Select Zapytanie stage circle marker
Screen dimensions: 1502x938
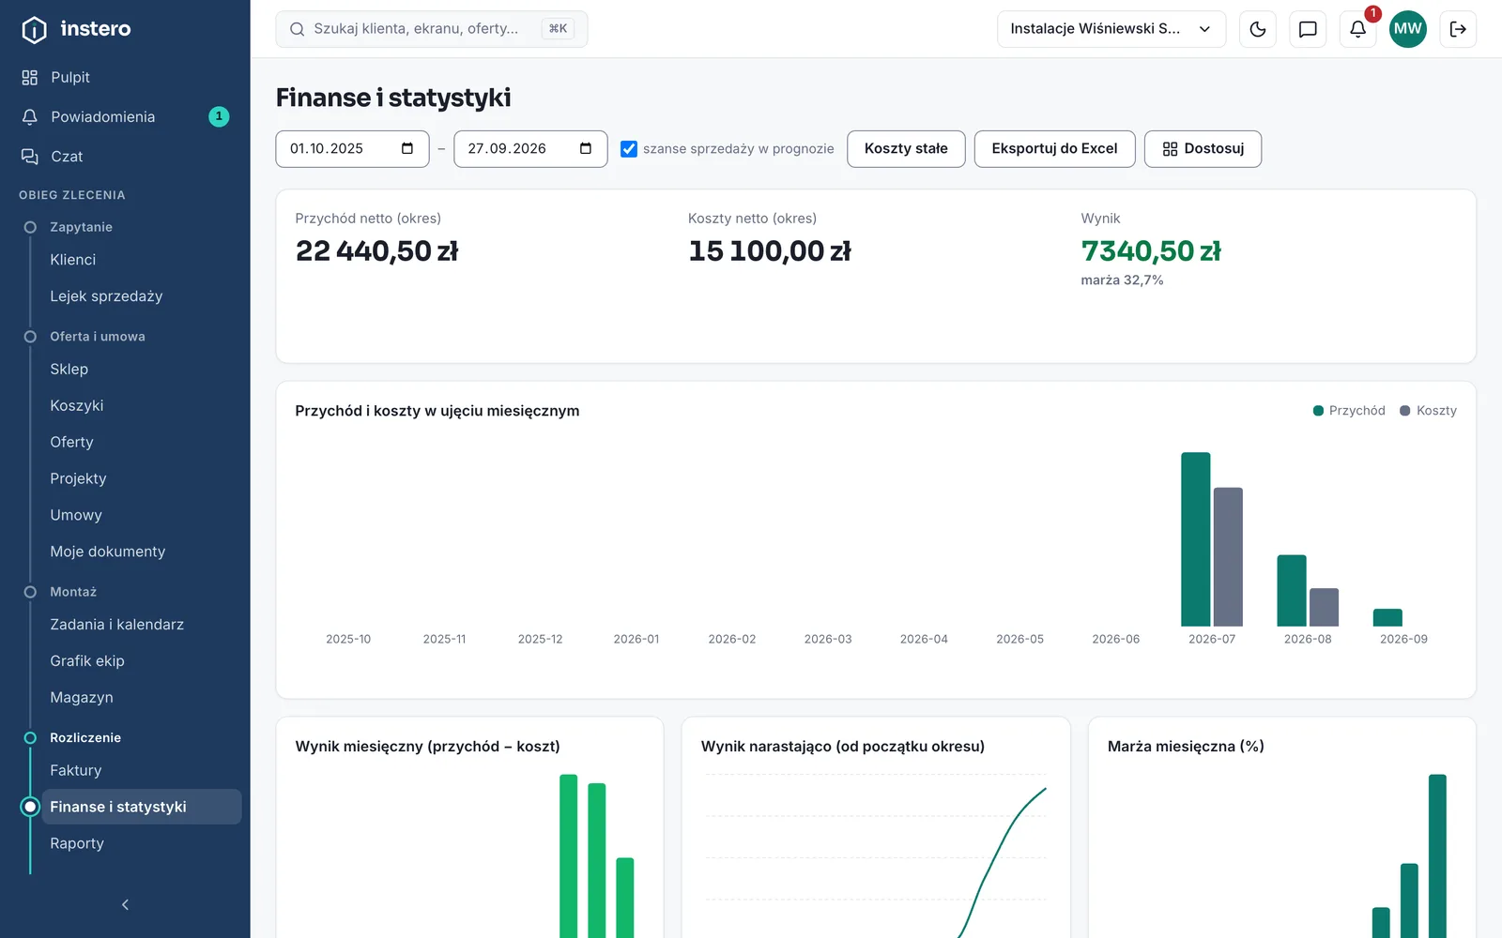click(30, 227)
